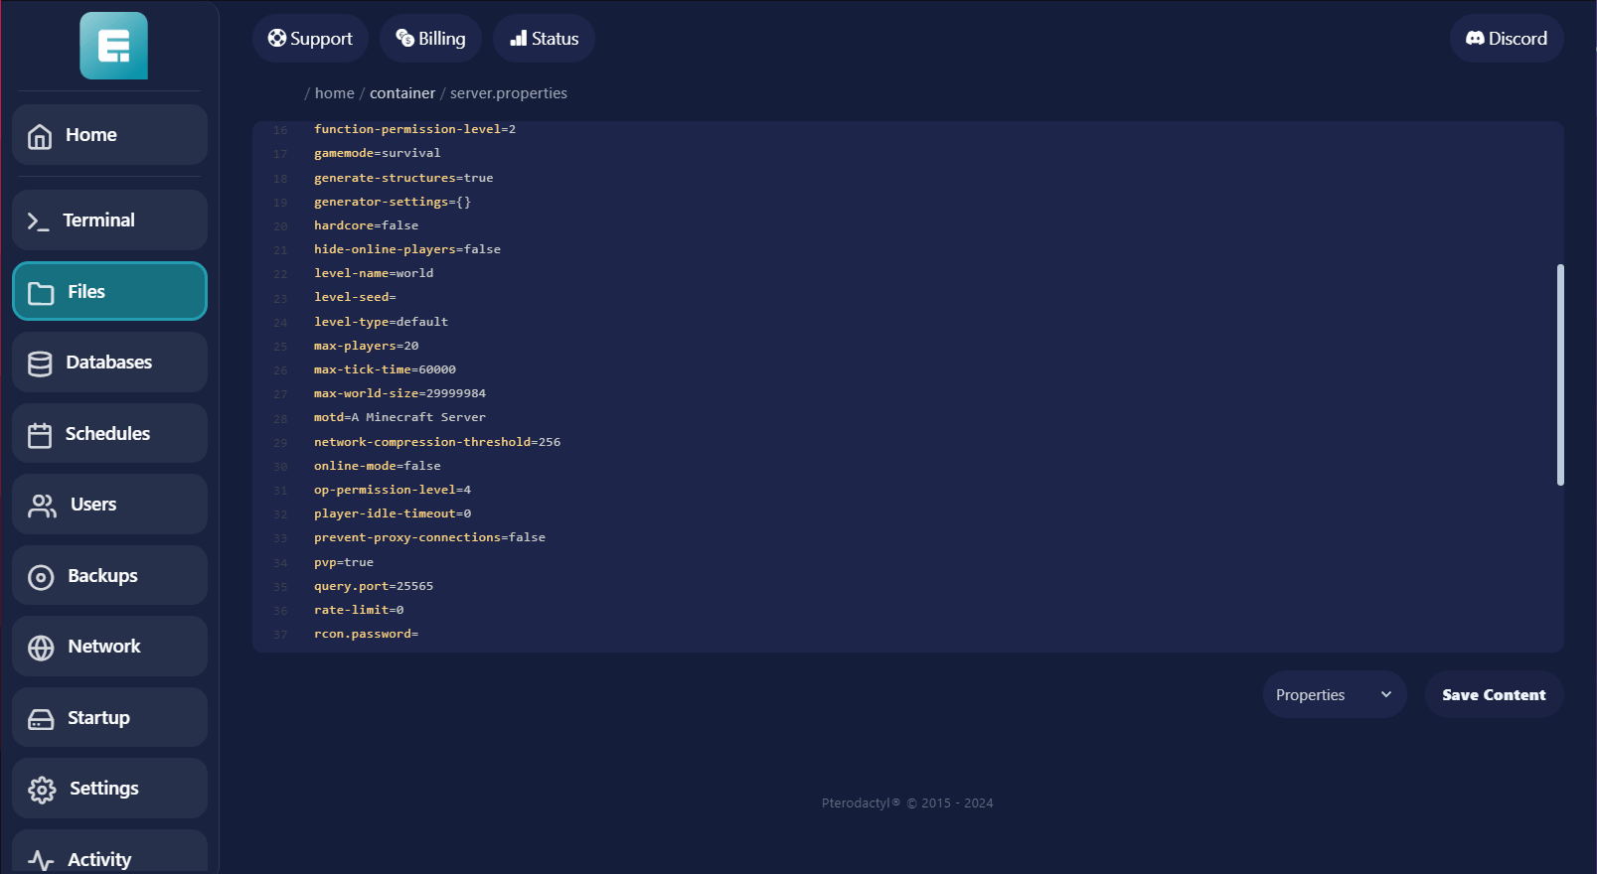This screenshot has width=1597, height=874.
Task: Click the Backups disc icon
Action: coord(41,577)
